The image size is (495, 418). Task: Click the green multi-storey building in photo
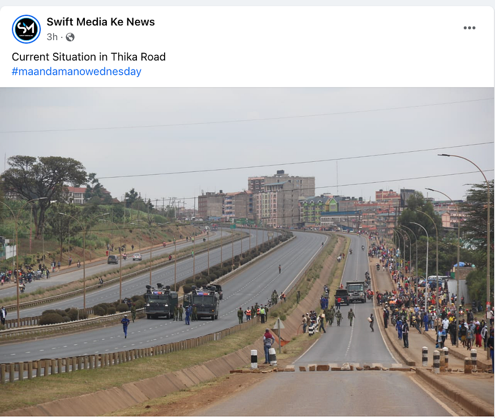317,209
